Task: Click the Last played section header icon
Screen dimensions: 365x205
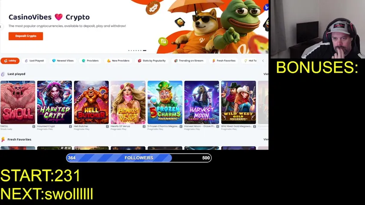Action: (3, 74)
